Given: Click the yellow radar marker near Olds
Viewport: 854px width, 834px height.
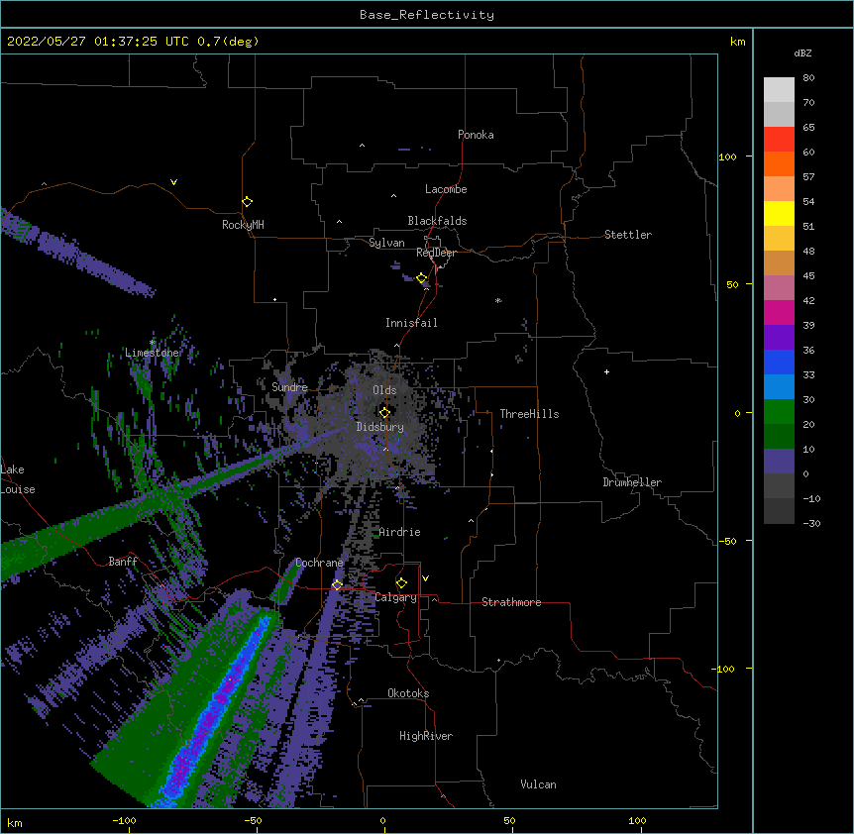Looking at the screenshot, I should click(384, 412).
